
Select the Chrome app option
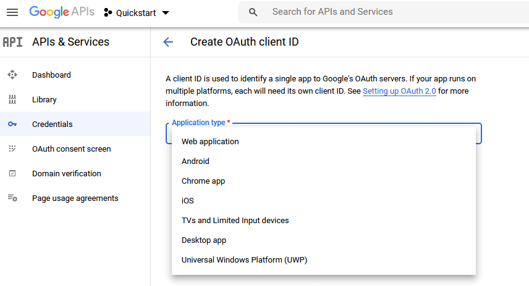203,181
